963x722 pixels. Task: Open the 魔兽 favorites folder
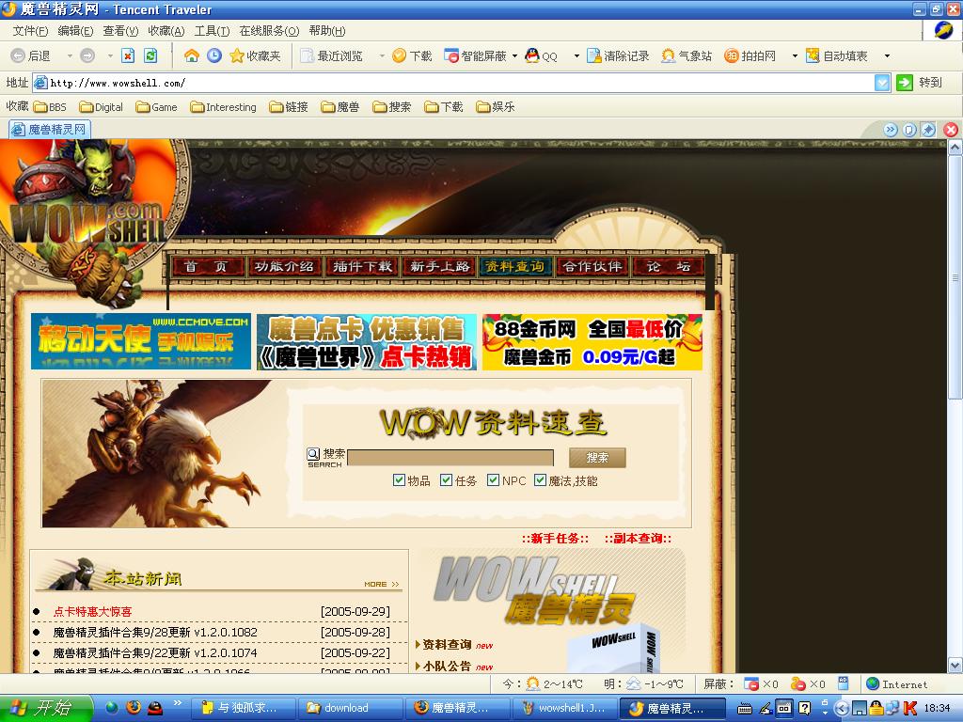340,107
